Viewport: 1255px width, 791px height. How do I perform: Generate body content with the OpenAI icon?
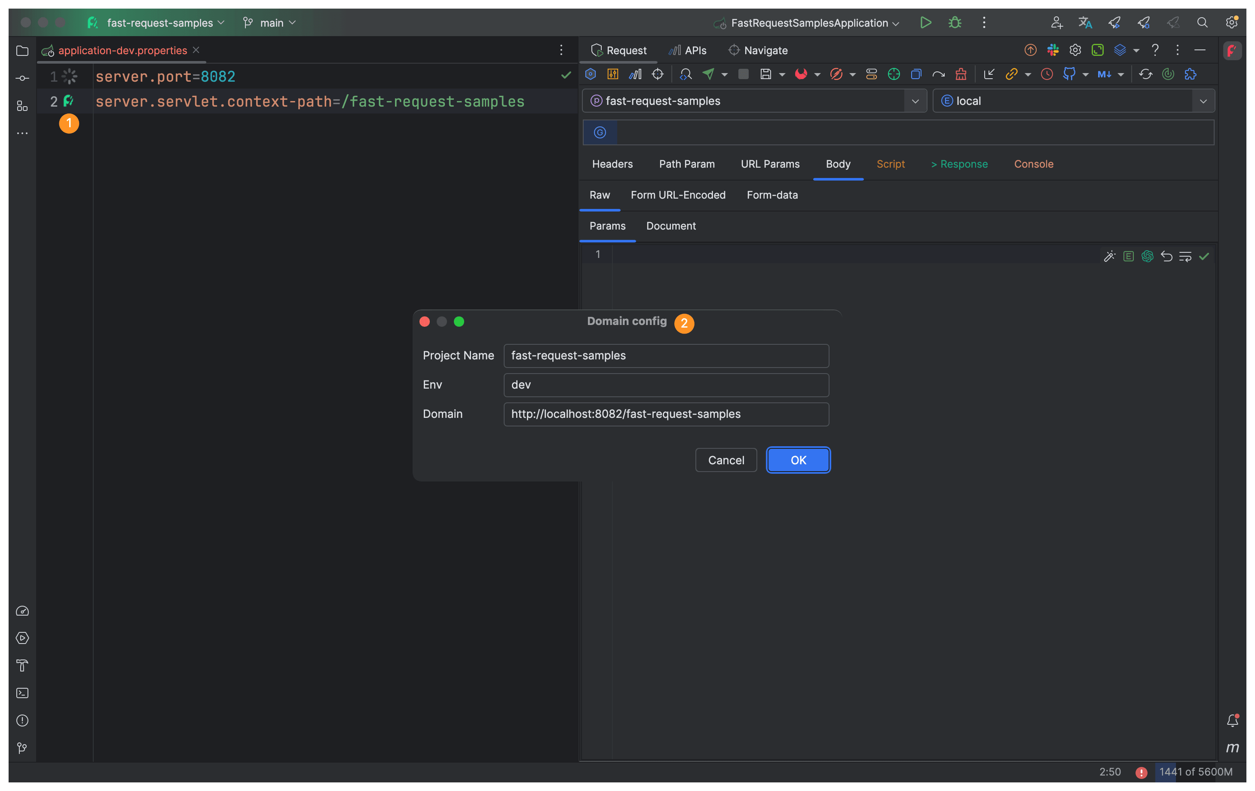coord(1147,256)
